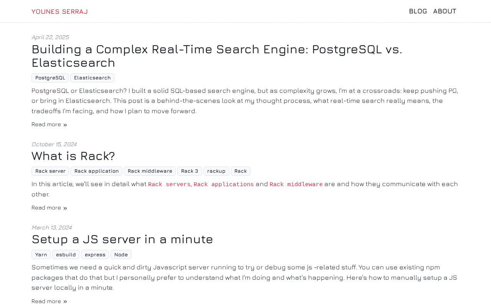491x307 pixels.
Task: Open Setup a JS server in a minute
Action: coord(122,239)
